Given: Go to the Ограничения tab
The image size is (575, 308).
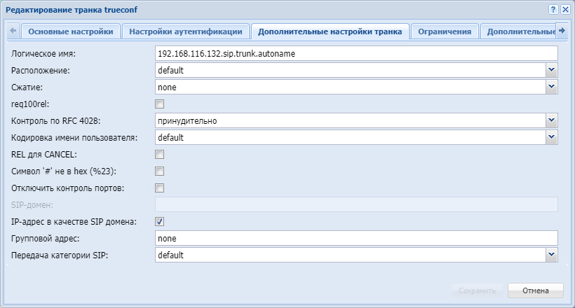Looking at the screenshot, I should pos(445,31).
